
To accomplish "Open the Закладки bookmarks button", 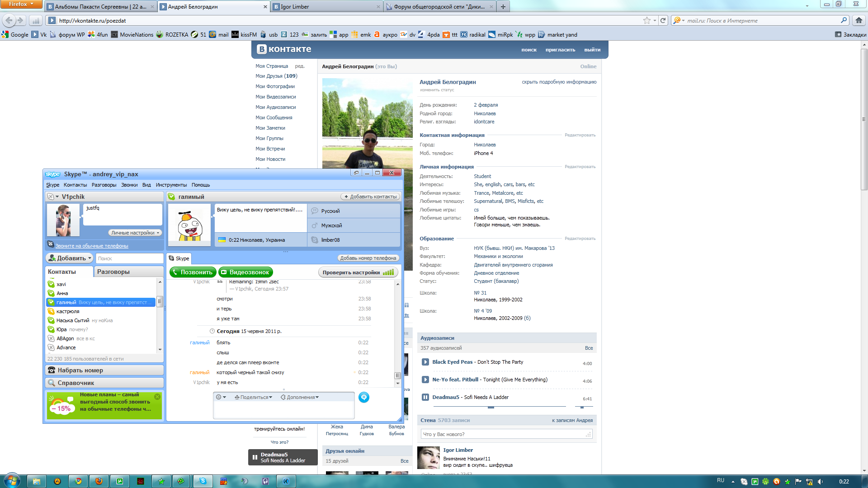I will (850, 34).
